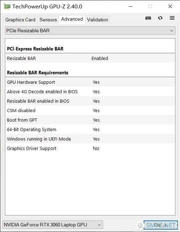
Task: Click the Boot from GPT row
Action: point(90,120)
